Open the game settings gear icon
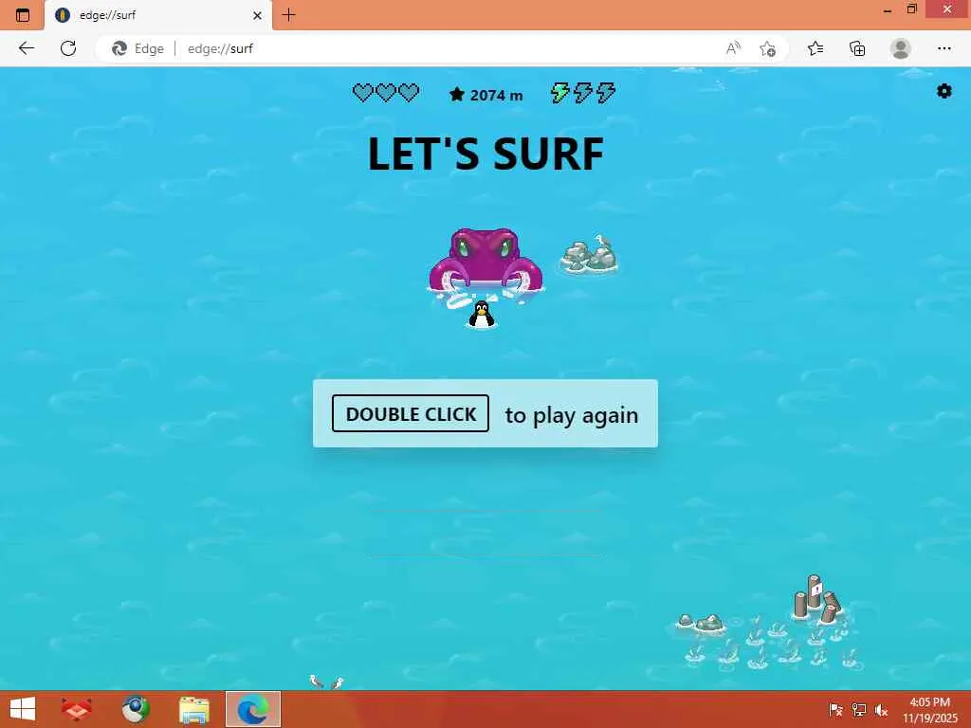 pyautogui.click(x=944, y=92)
